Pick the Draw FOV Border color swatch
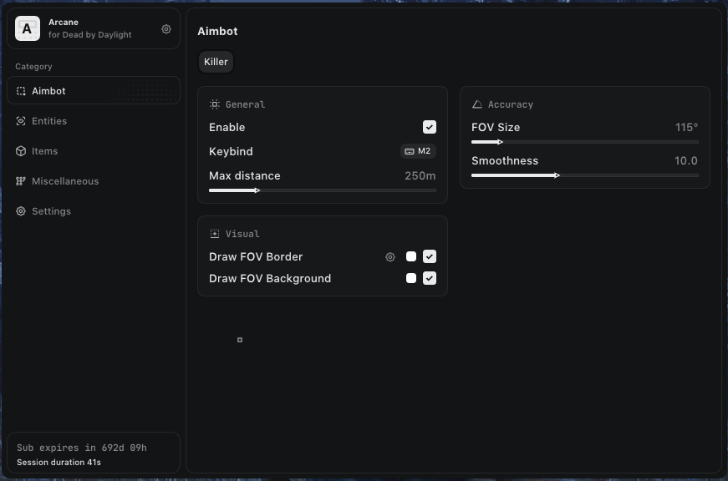The height and width of the screenshot is (481, 728). pyautogui.click(x=411, y=256)
